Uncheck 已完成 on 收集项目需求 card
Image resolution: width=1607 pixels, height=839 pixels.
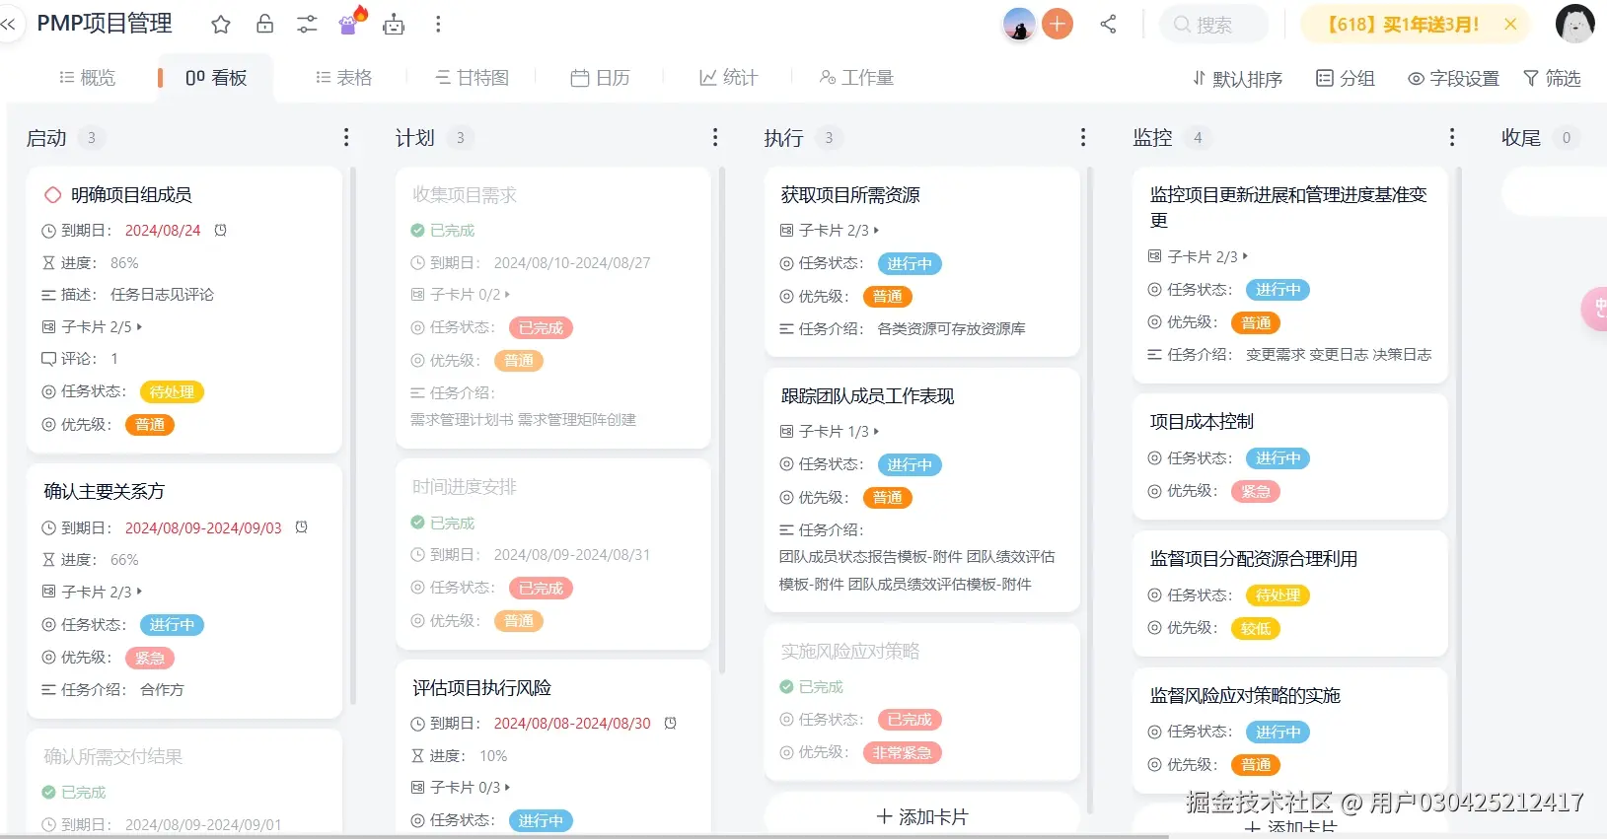point(417,231)
